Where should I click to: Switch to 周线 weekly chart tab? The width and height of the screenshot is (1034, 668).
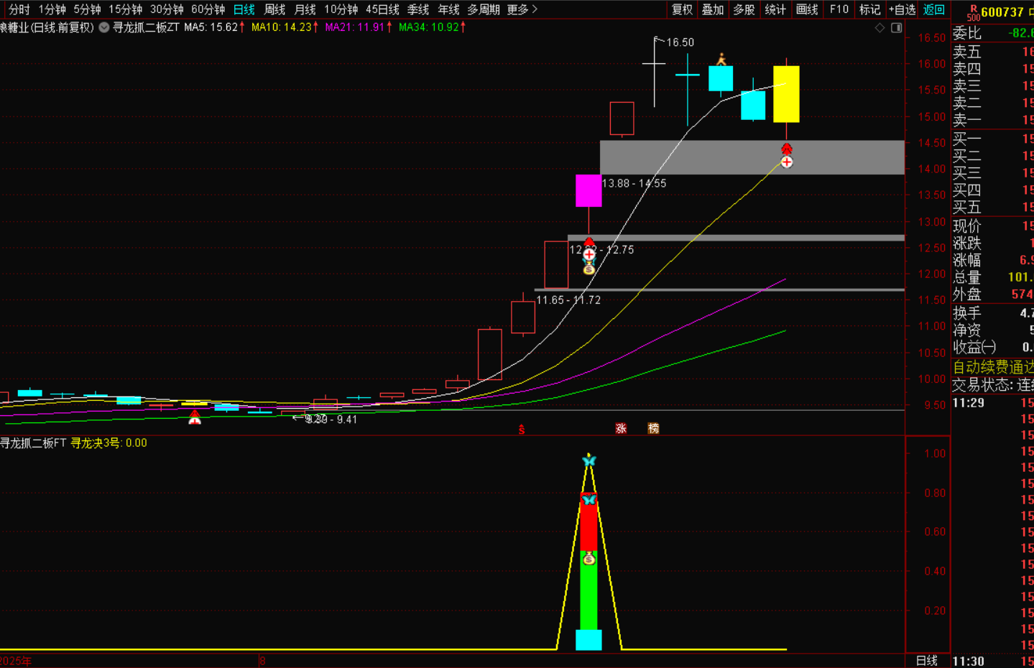(x=274, y=9)
